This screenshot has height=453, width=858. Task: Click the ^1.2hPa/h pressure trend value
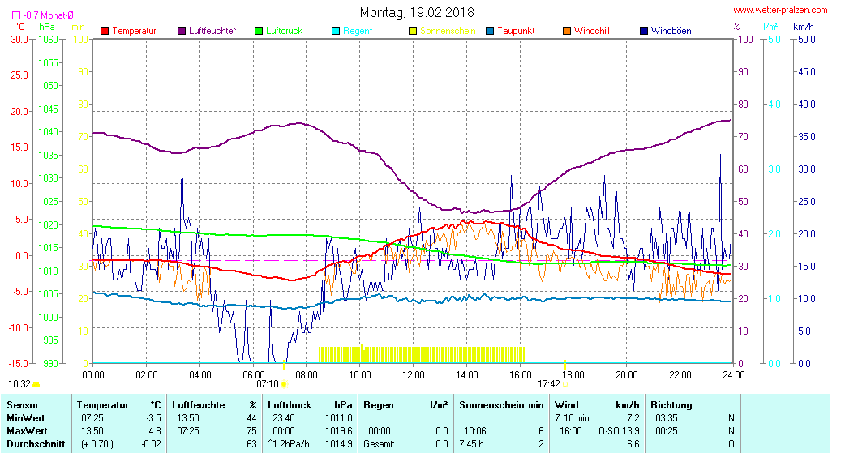pyautogui.click(x=289, y=444)
